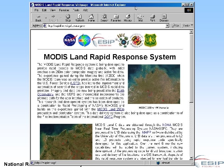Expand the Links toolbar chevron
The height and width of the screenshot is (168, 224).
(192, 25)
